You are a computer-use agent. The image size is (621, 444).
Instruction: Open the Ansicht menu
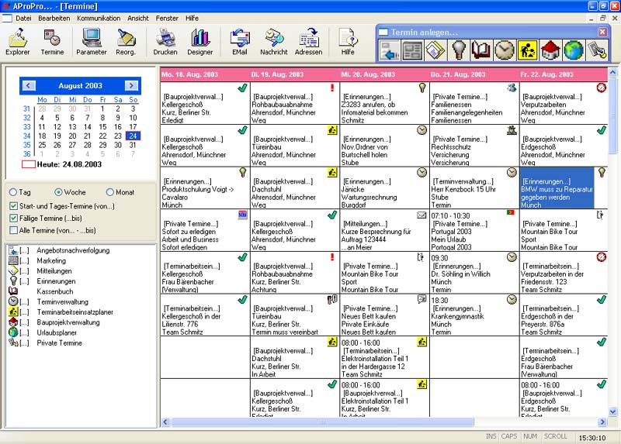coord(138,17)
